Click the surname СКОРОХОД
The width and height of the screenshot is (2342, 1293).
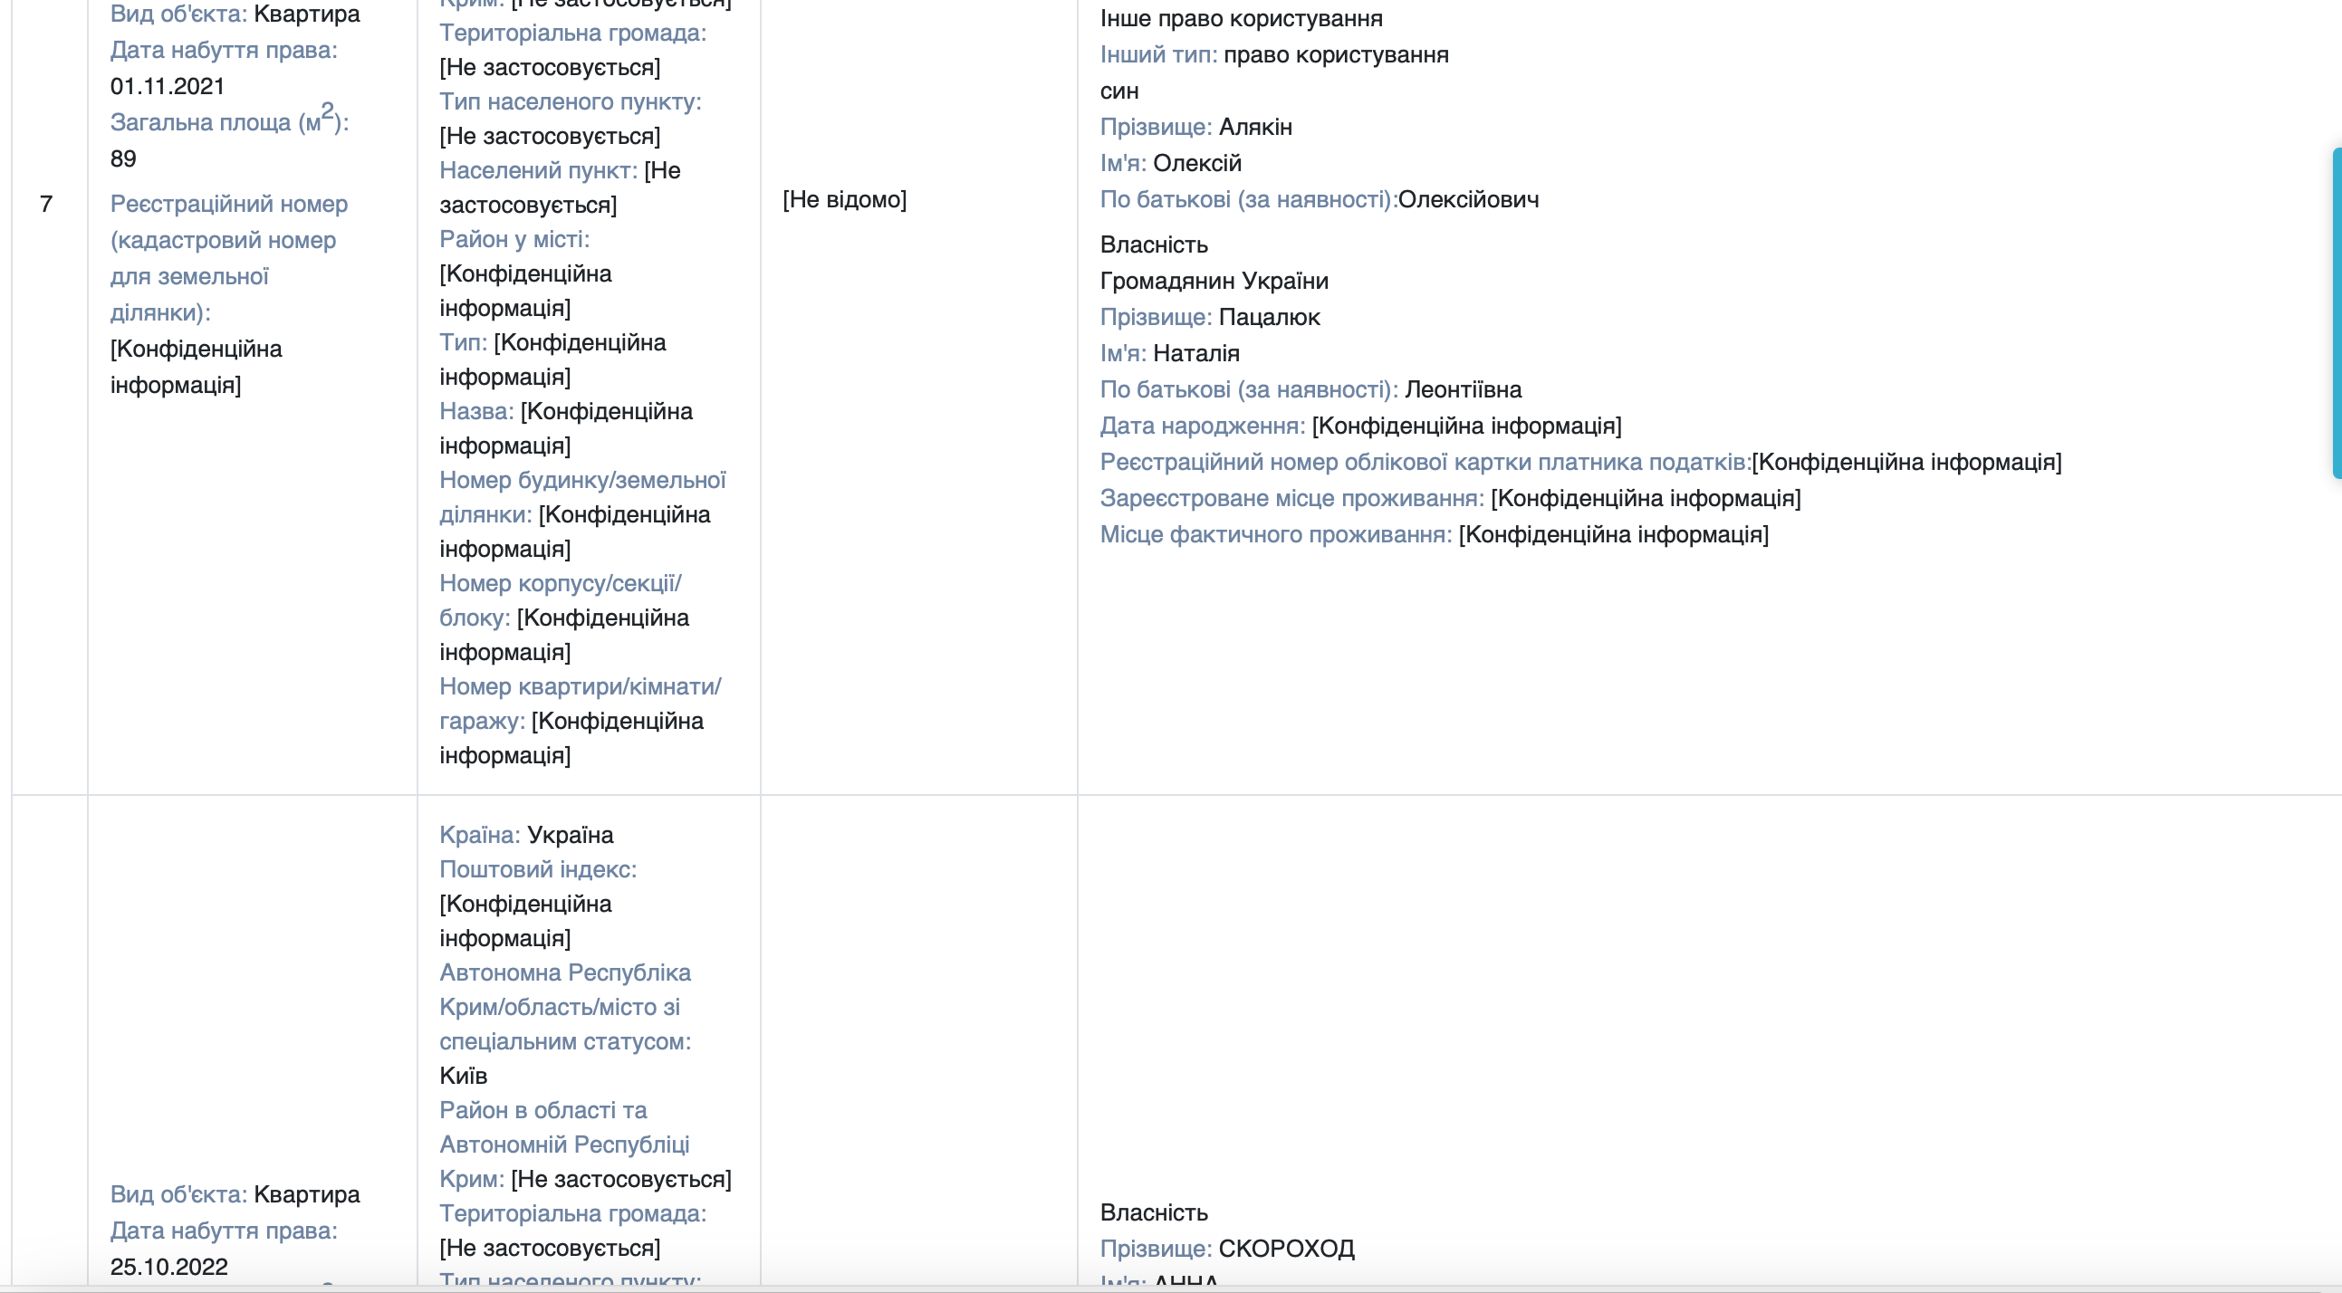[x=1285, y=1249]
